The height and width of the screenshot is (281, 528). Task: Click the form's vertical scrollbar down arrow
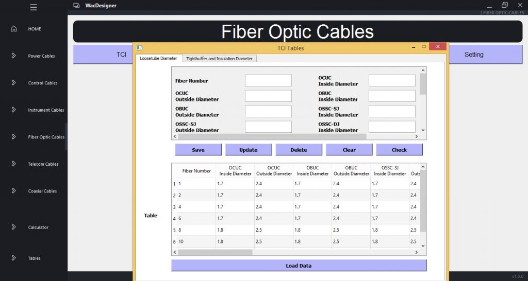click(423, 130)
